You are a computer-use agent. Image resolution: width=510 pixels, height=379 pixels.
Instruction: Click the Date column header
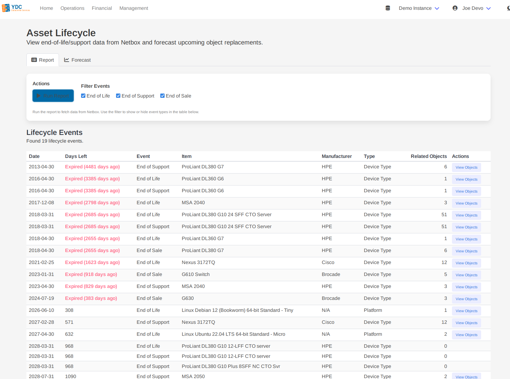[x=34, y=156]
